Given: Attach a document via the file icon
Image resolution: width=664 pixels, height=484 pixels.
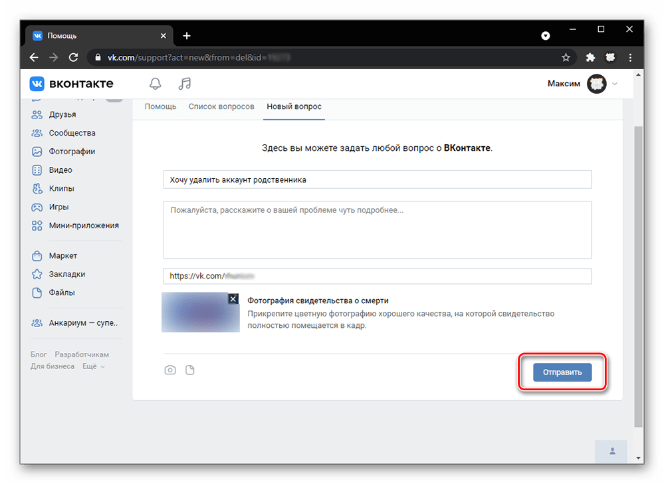Looking at the screenshot, I should coord(189,370).
